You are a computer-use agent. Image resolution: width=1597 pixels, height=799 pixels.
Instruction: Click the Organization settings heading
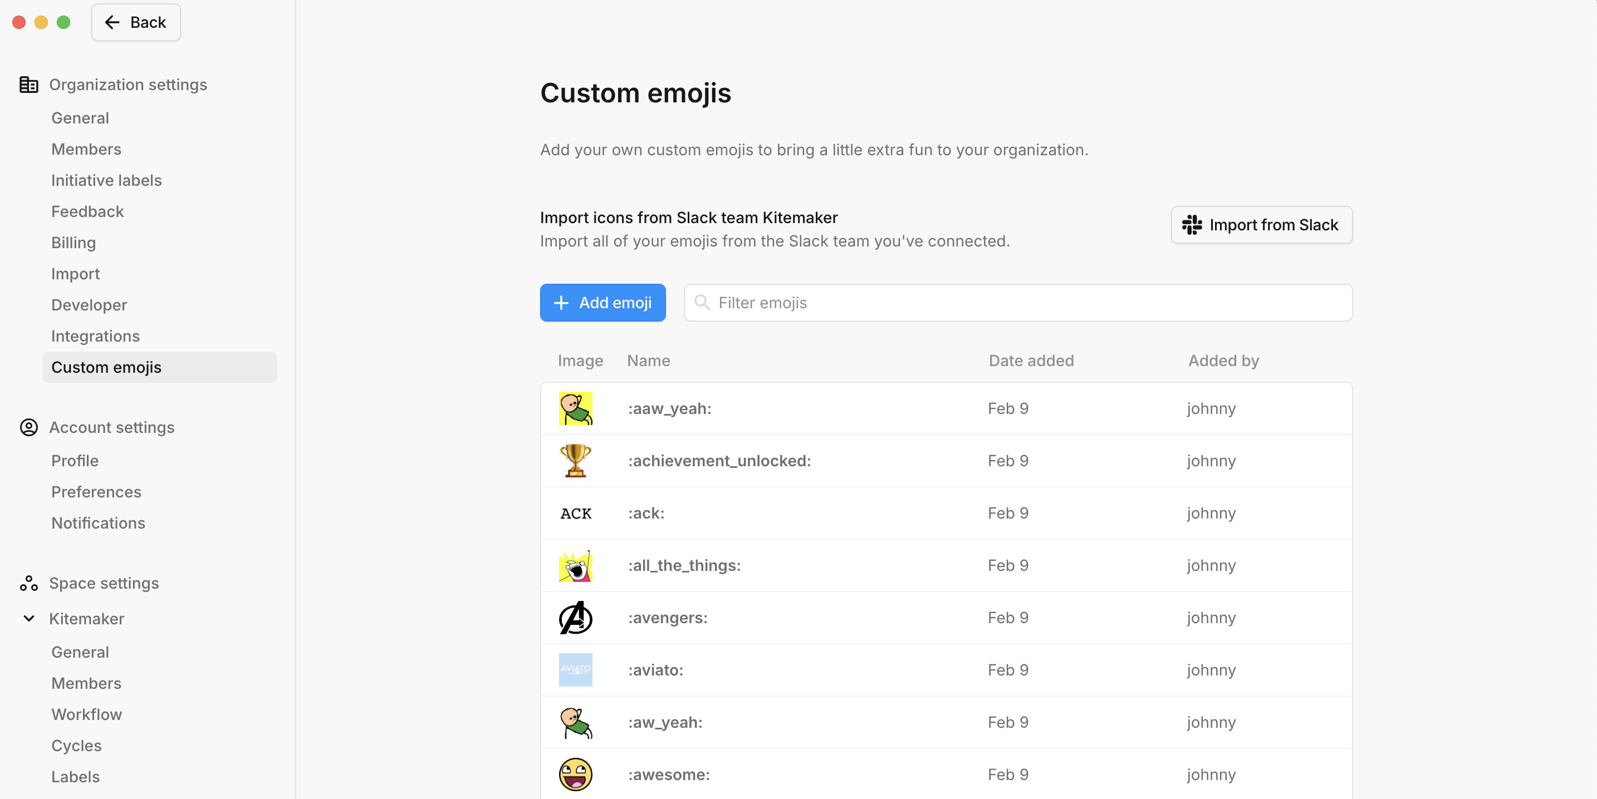point(128,84)
